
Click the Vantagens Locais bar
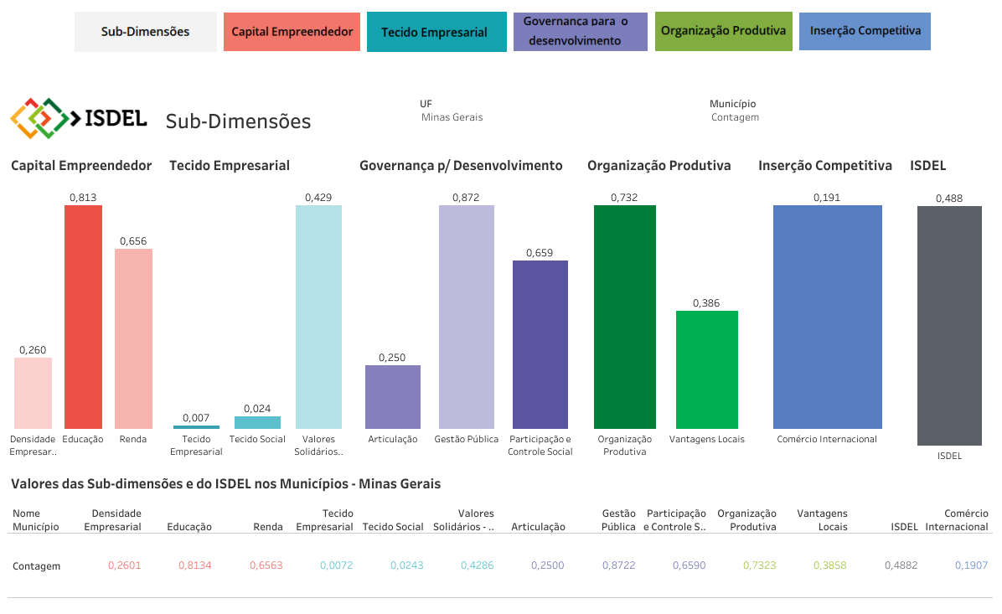[x=706, y=369]
